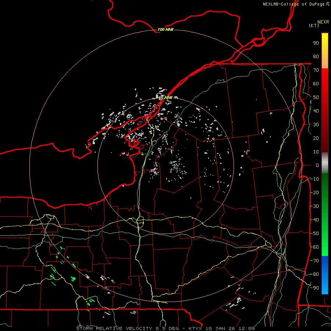Click the 50 NMI range ring label

(165, 97)
